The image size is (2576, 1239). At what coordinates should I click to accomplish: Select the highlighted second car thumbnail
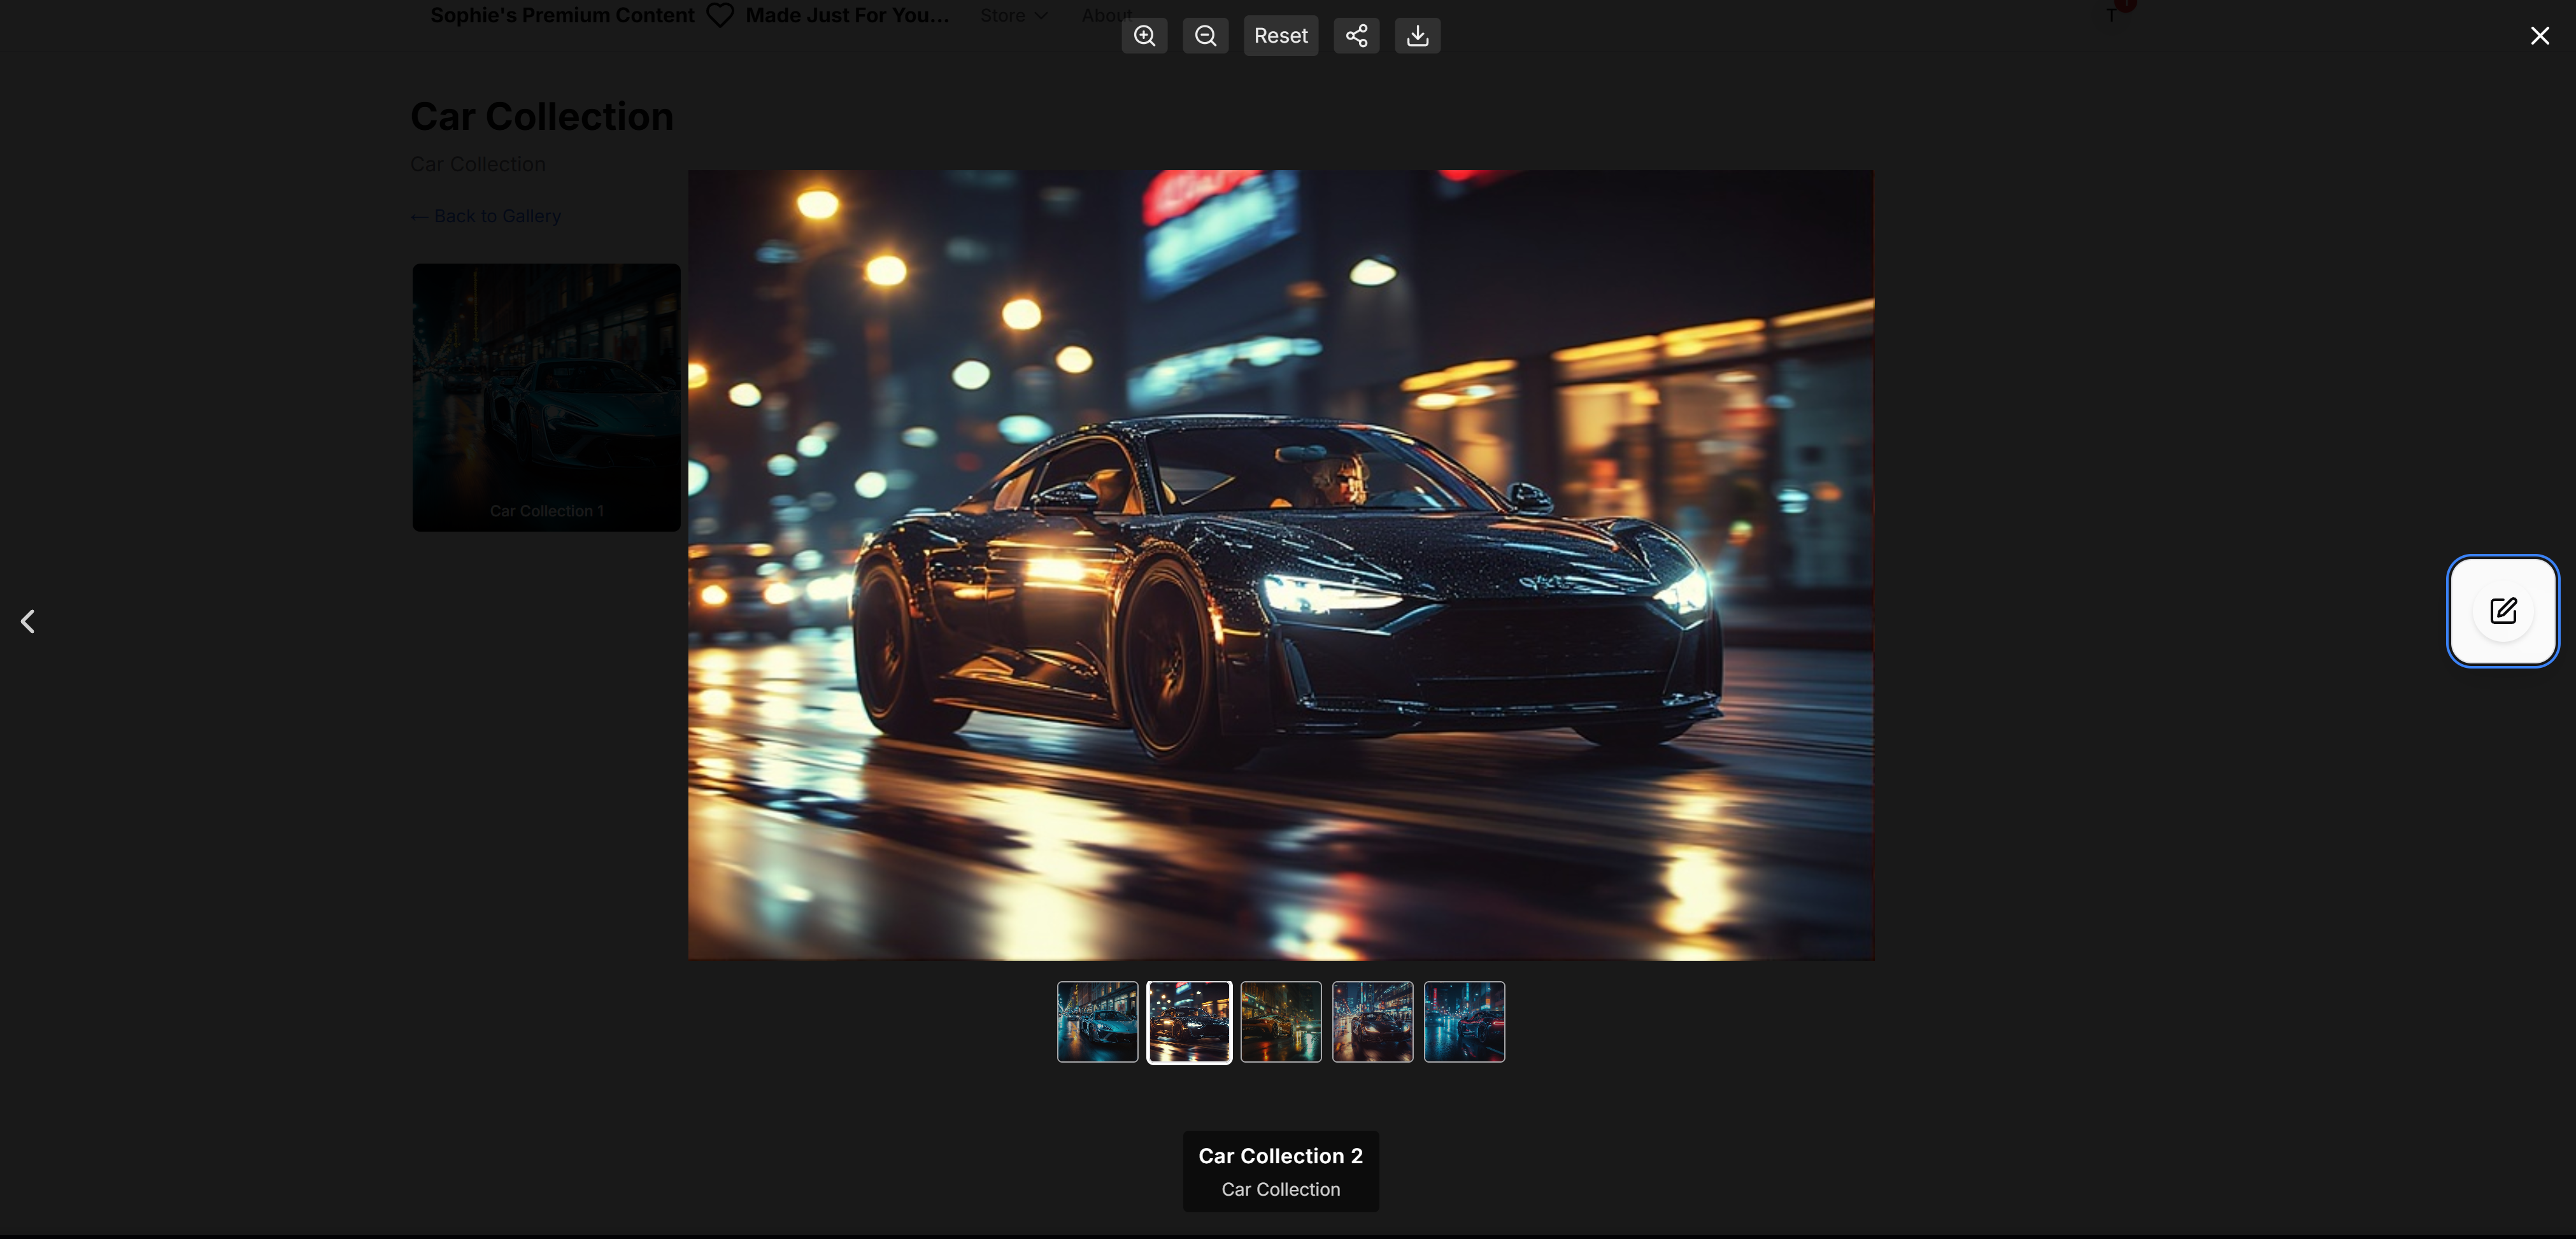[x=1189, y=1021]
